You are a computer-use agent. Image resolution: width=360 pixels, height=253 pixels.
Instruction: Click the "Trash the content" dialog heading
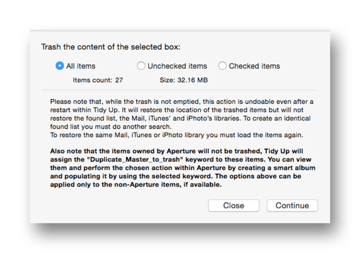tap(110, 47)
